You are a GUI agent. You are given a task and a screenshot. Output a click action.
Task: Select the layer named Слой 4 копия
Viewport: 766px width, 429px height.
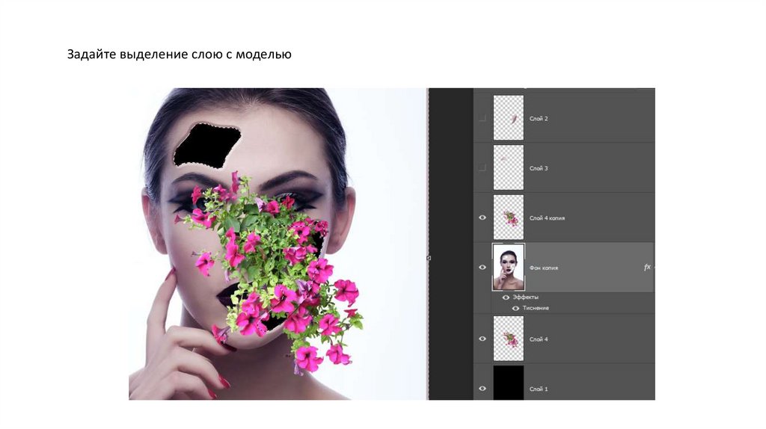click(x=547, y=218)
